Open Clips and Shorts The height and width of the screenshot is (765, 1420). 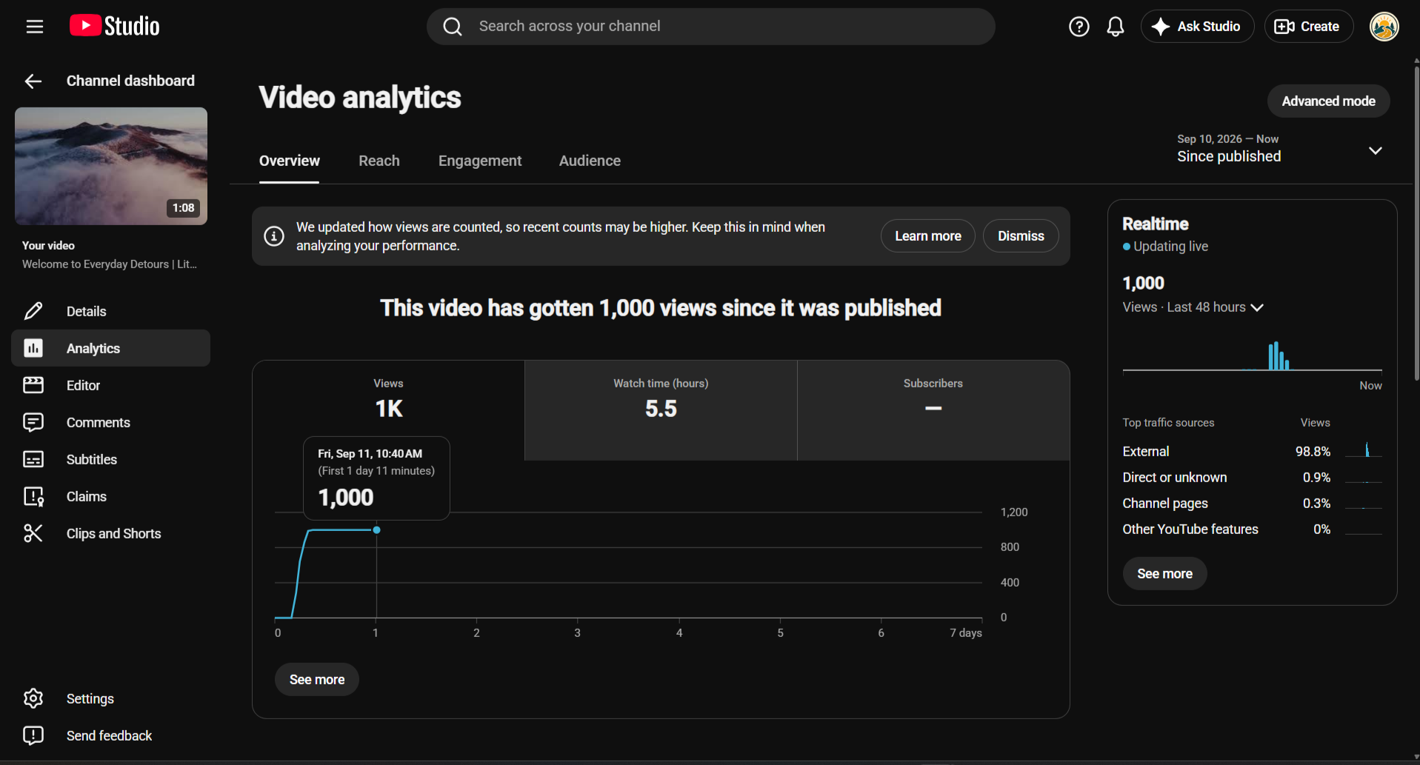(111, 533)
